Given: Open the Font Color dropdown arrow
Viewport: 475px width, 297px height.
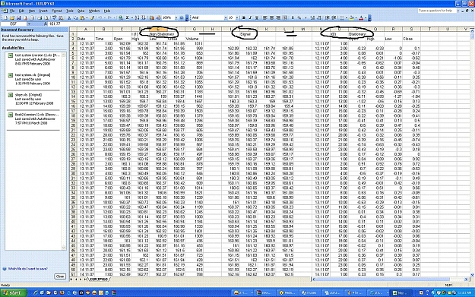Looking at the screenshot, I should coord(366,18).
